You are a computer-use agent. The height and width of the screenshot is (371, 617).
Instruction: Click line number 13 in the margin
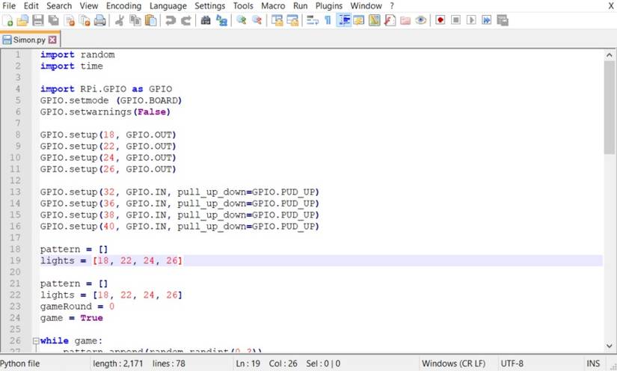(15, 192)
